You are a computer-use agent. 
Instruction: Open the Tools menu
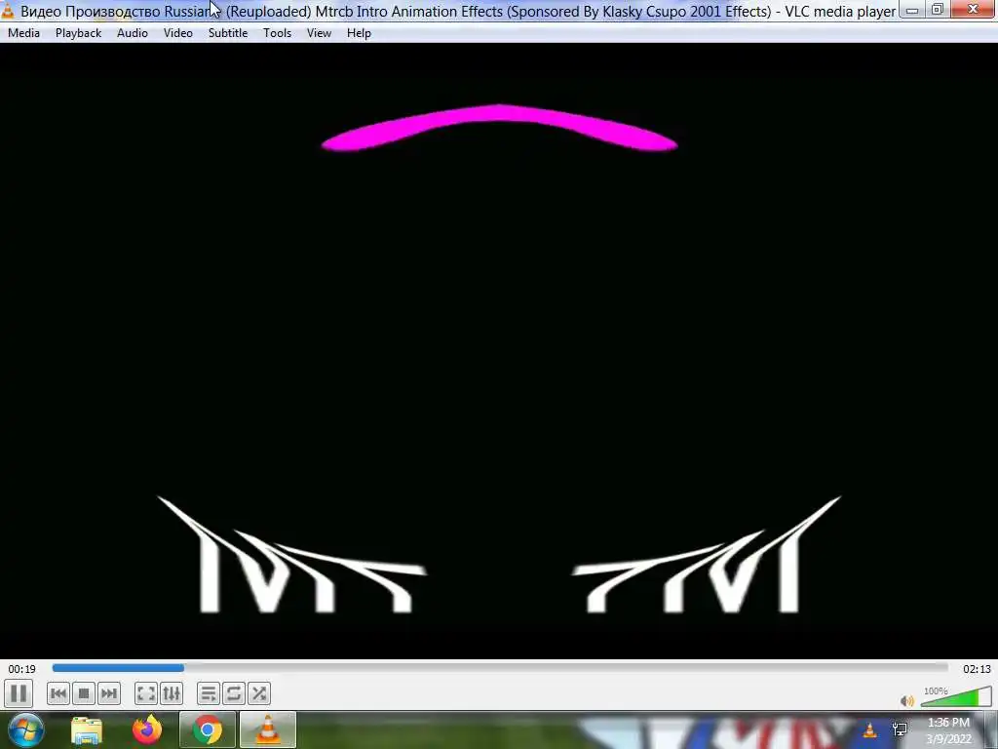278,33
